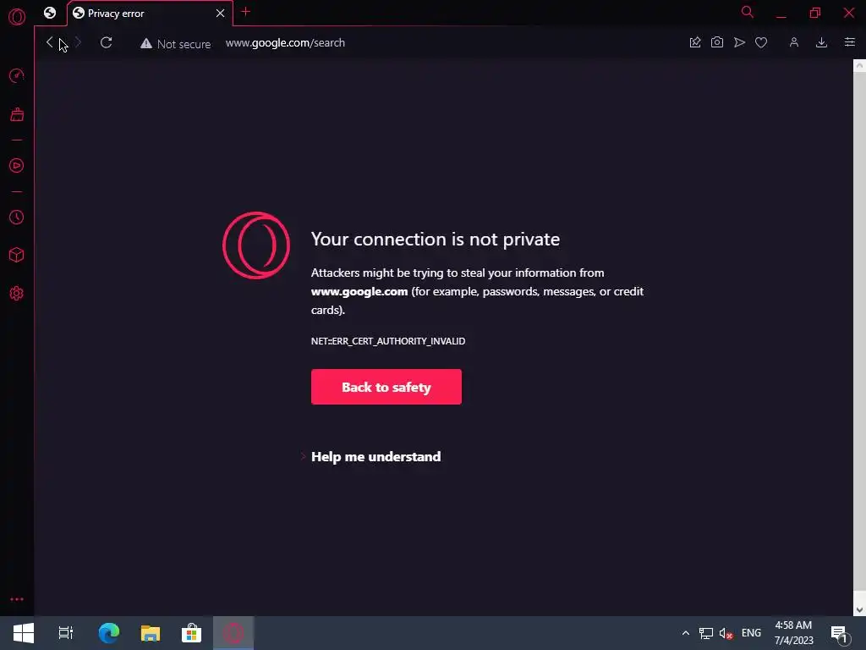
Task: Open Settings gear in sidebar
Action: tap(17, 294)
